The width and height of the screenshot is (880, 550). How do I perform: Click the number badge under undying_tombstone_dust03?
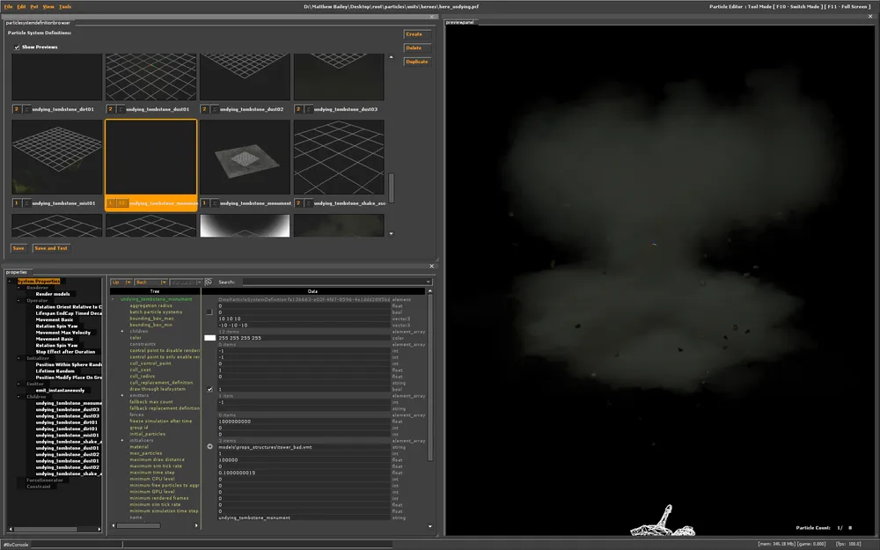pyautogui.click(x=297, y=109)
